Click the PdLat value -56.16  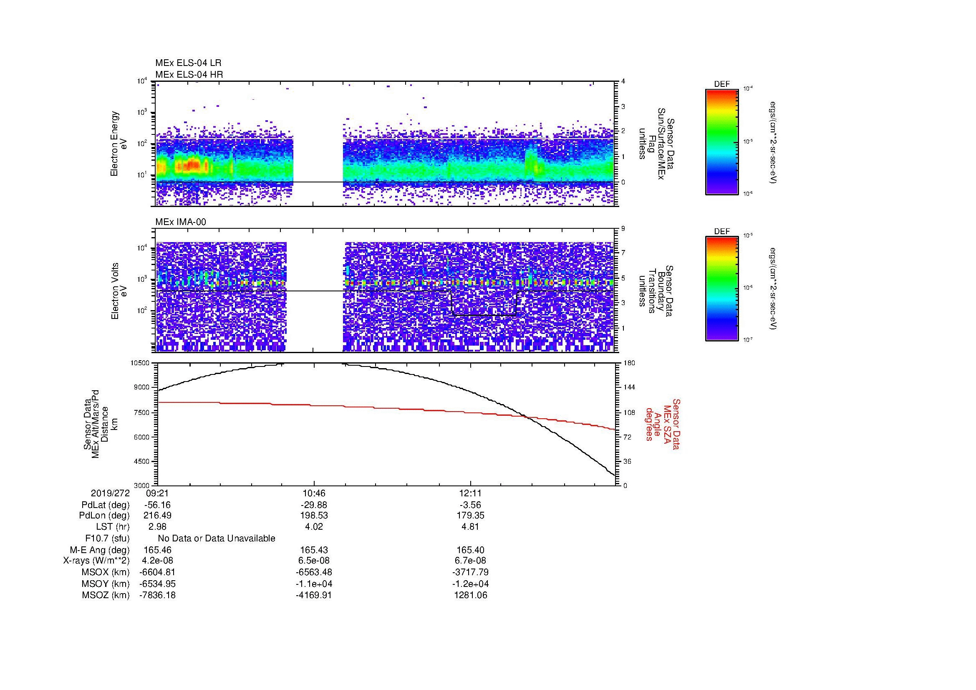coord(157,505)
